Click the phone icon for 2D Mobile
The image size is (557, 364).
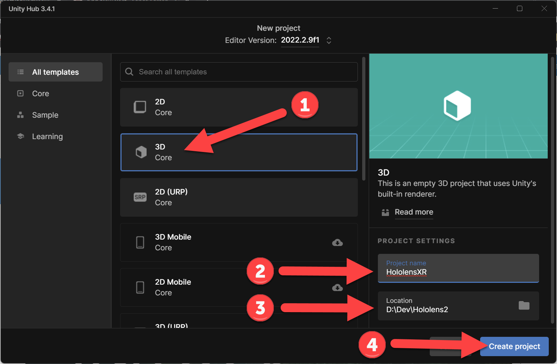tap(140, 287)
